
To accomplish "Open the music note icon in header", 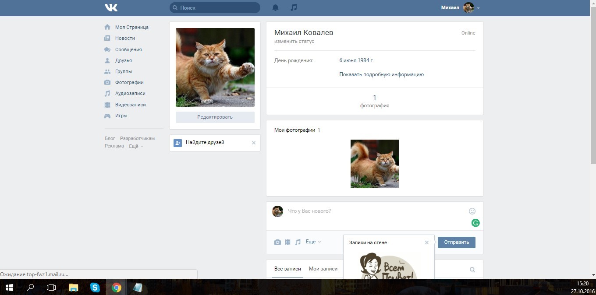I will pos(294,8).
